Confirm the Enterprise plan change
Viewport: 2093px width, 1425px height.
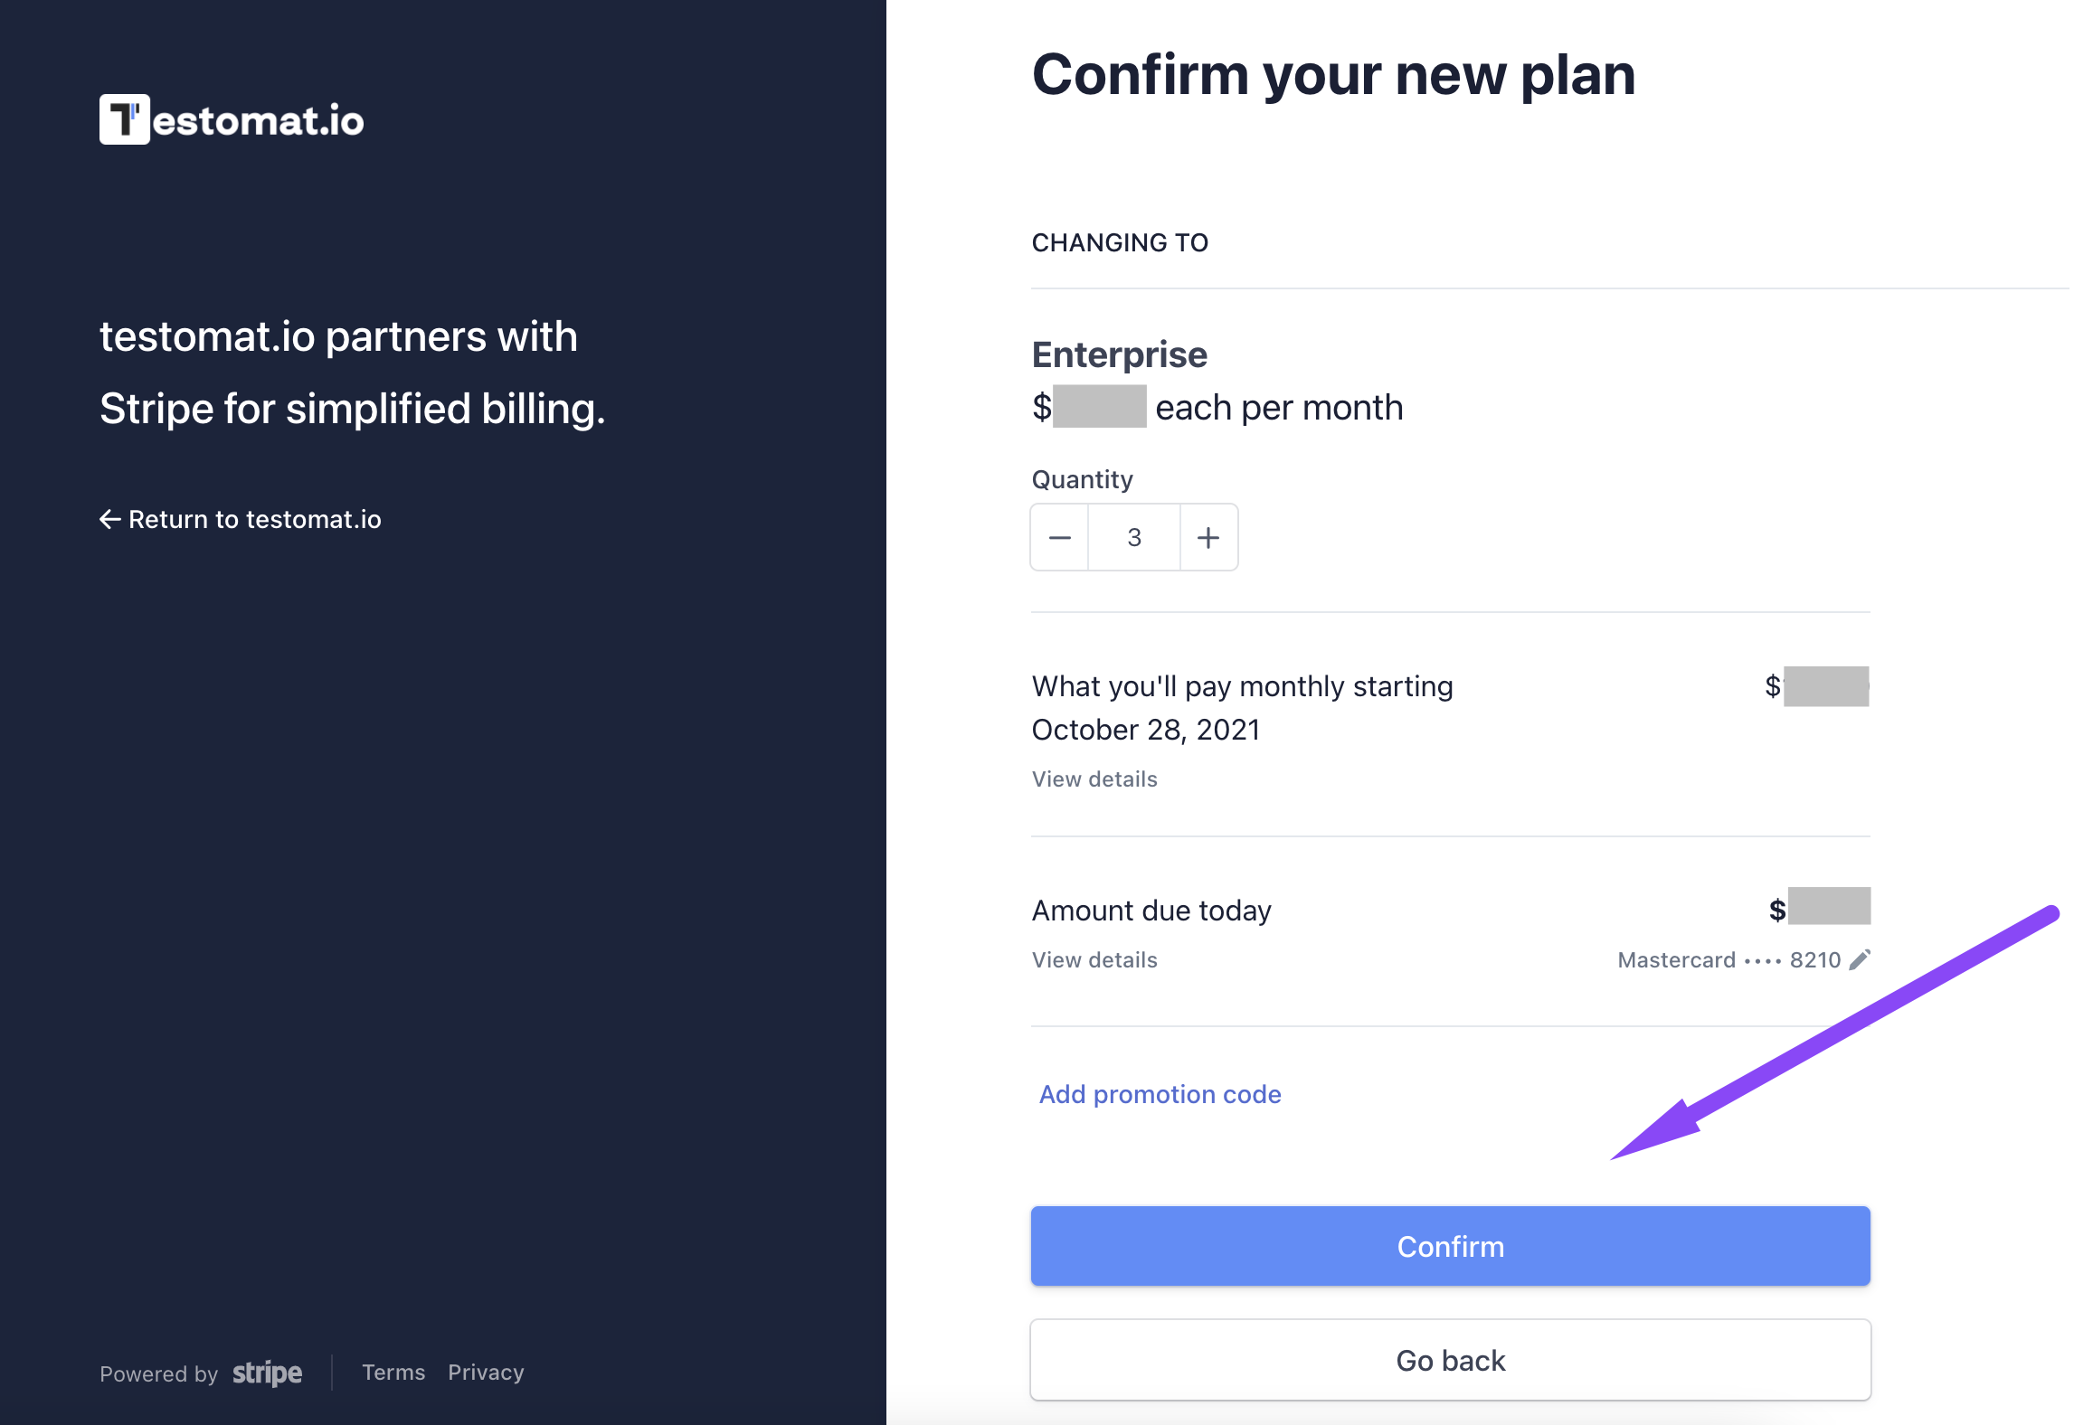1451,1246
